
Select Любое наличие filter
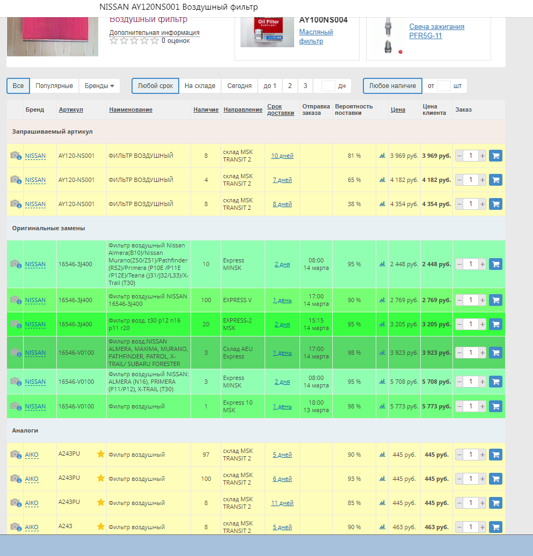click(x=392, y=86)
